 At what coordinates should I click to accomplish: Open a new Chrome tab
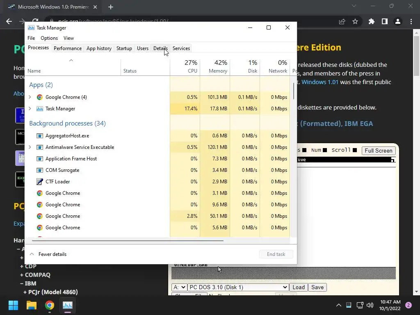pyautogui.click(x=111, y=7)
